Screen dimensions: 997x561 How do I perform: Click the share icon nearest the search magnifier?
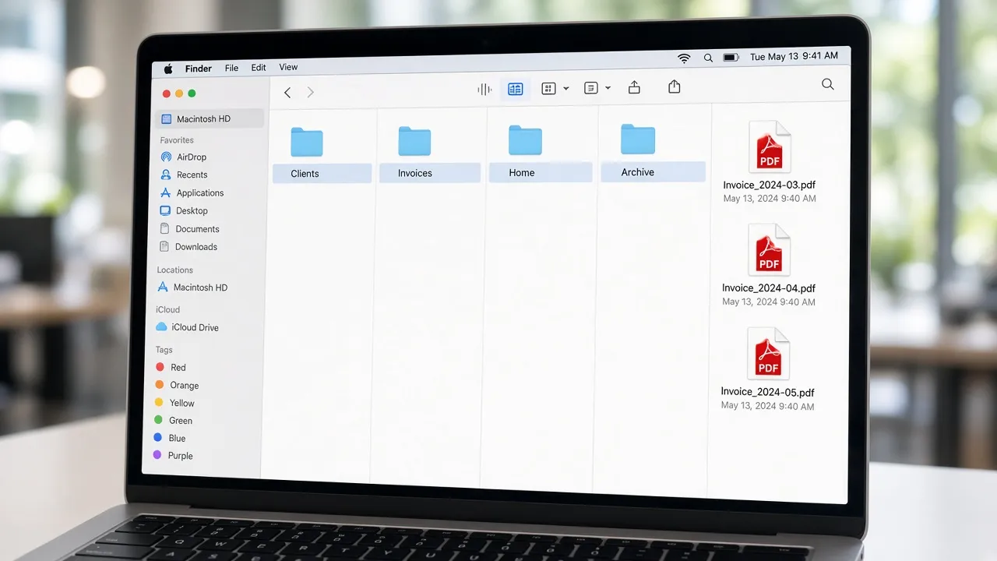[675, 87]
